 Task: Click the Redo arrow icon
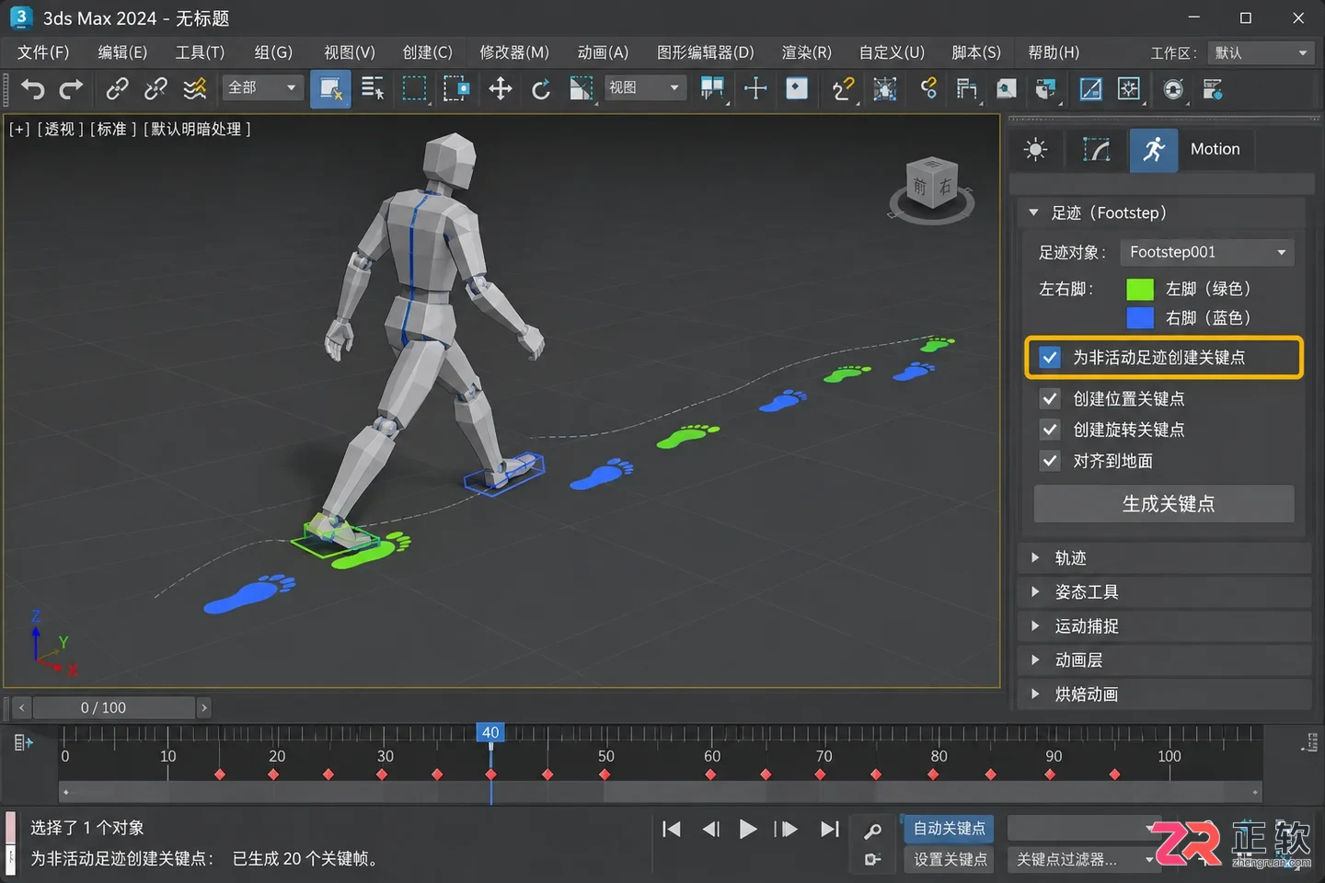coord(71,89)
